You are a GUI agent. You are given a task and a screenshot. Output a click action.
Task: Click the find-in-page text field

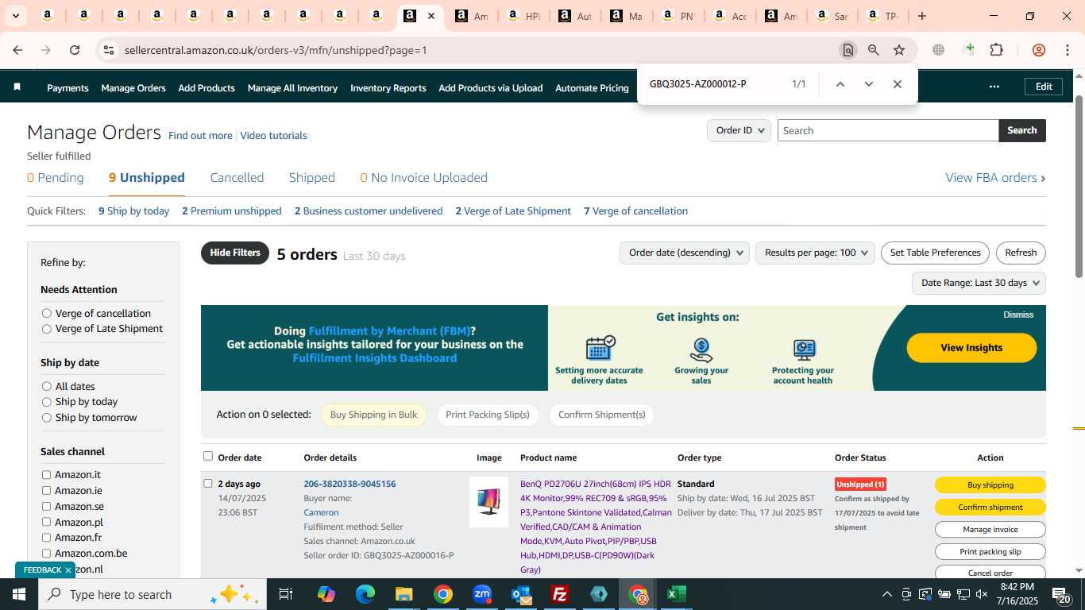[x=715, y=84]
